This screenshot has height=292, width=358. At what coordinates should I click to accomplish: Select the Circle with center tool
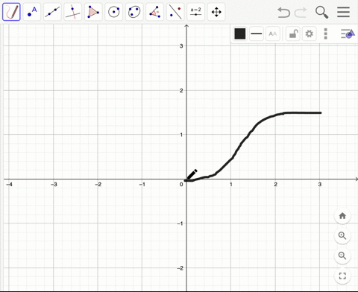[x=113, y=12]
